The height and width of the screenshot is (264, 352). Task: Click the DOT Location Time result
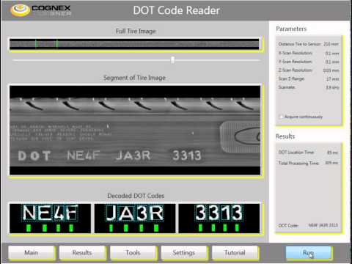[x=332, y=153]
